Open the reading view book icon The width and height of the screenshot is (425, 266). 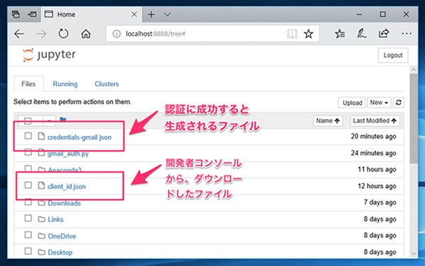pyautogui.click(x=292, y=34)
